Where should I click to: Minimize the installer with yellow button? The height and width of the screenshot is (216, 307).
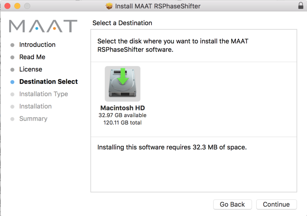coord(17,6)
